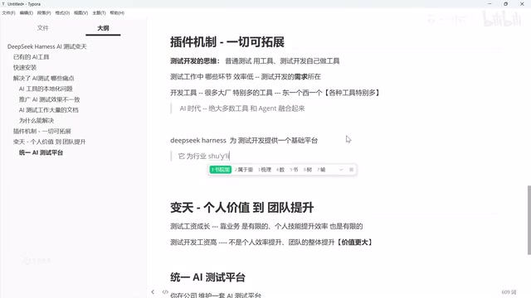This screenshot has height=298, width=531.
Task: Toggle source code mode icon
Action: click(x=165, y=292)
